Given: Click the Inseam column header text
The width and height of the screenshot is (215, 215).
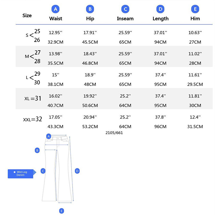Looking at the screenshot, I should tap(125, 19).
